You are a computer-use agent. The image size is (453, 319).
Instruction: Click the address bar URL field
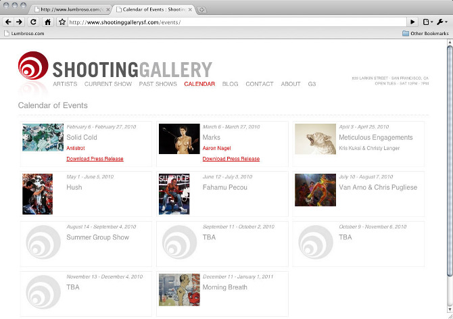(237, 22)
